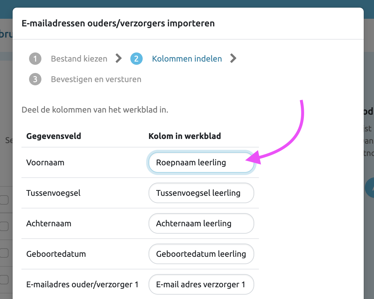Screen dimensions: 374x299
Task: Click the blue step 2 number circle
Action: click(137, 59)
